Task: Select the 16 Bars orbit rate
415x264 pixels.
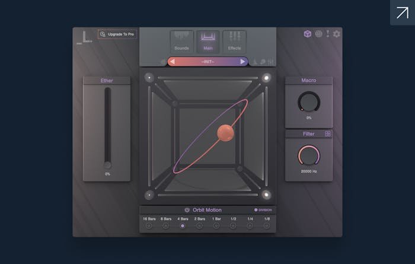Action: pos(149,225)
